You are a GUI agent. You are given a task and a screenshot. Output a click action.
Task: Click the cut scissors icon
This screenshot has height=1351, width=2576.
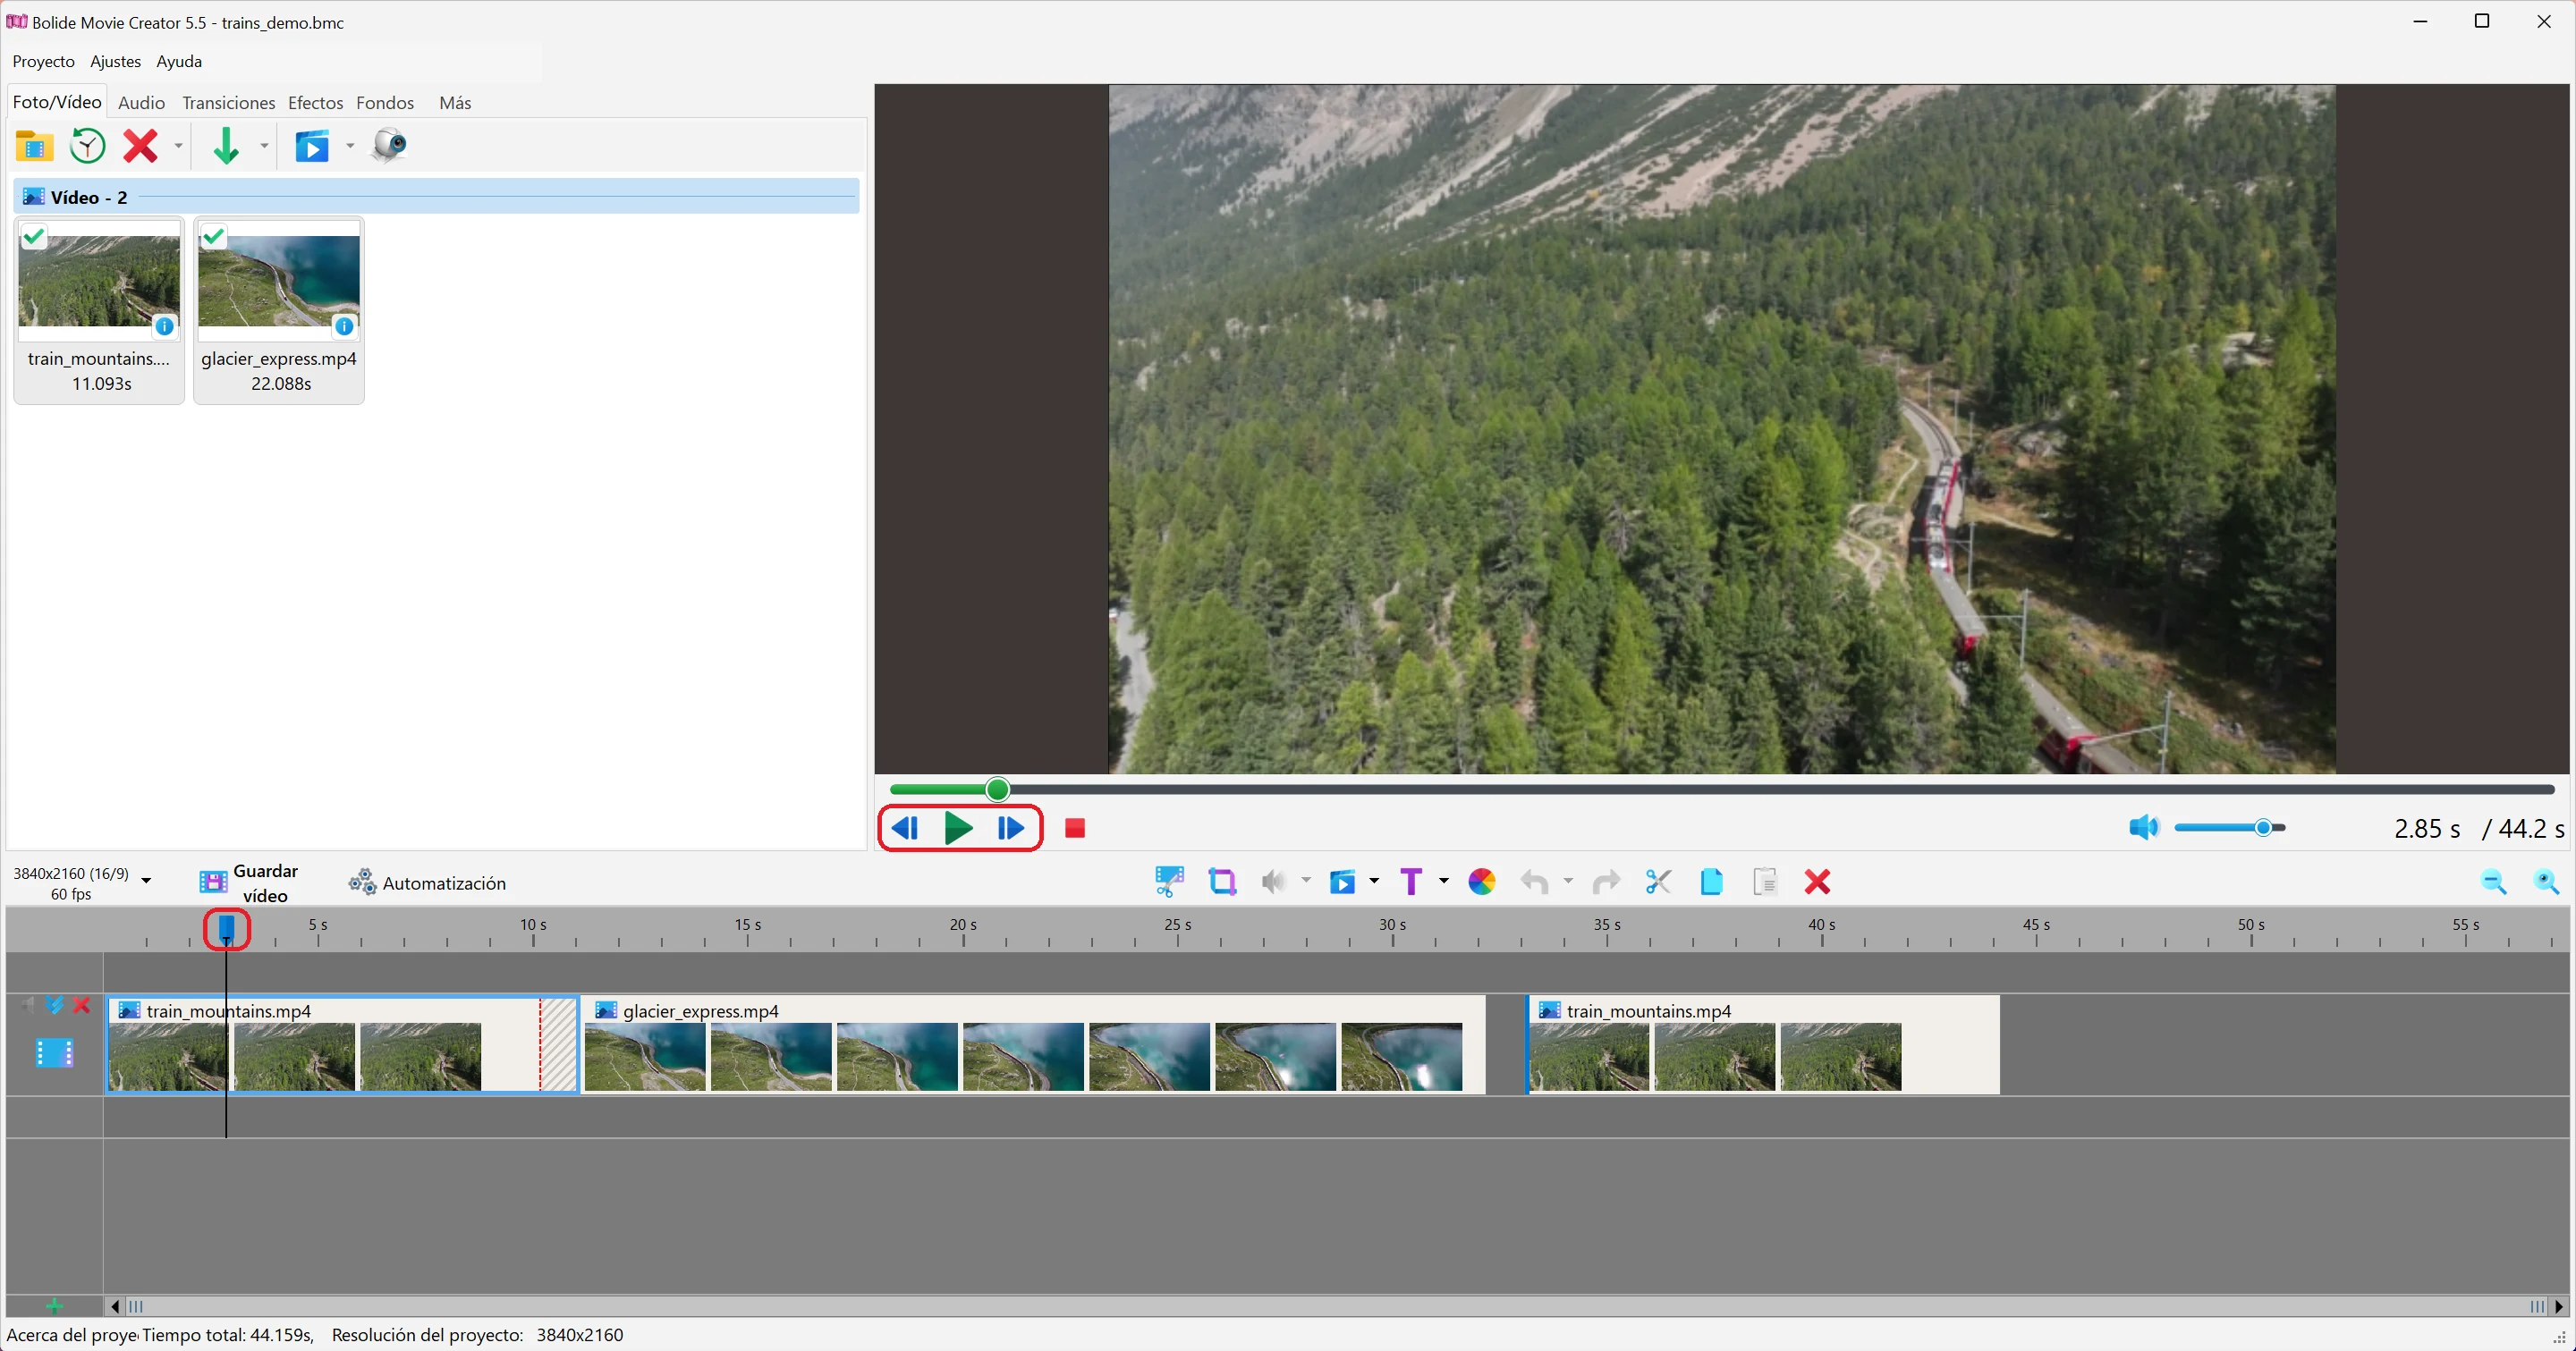1658,882
